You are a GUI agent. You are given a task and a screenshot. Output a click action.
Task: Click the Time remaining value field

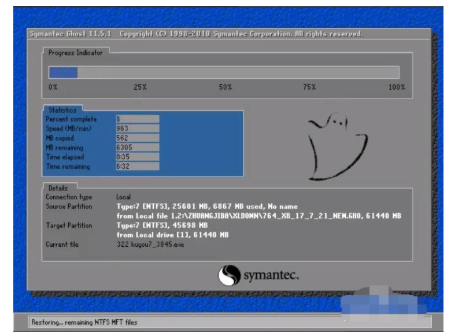click(137, 167)
